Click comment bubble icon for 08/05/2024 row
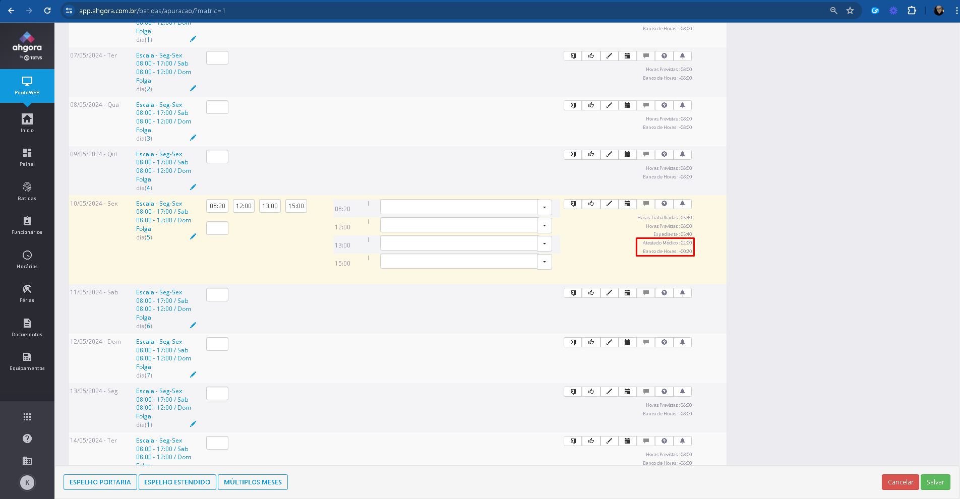Viewport: 960px width, 499px height. 646,105
